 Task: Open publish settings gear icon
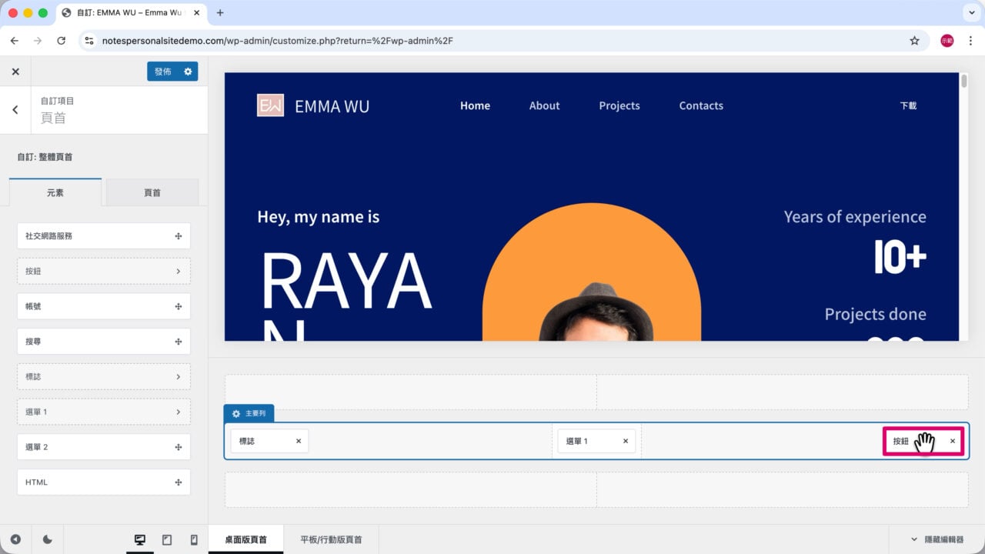click(x=188, y=72)
